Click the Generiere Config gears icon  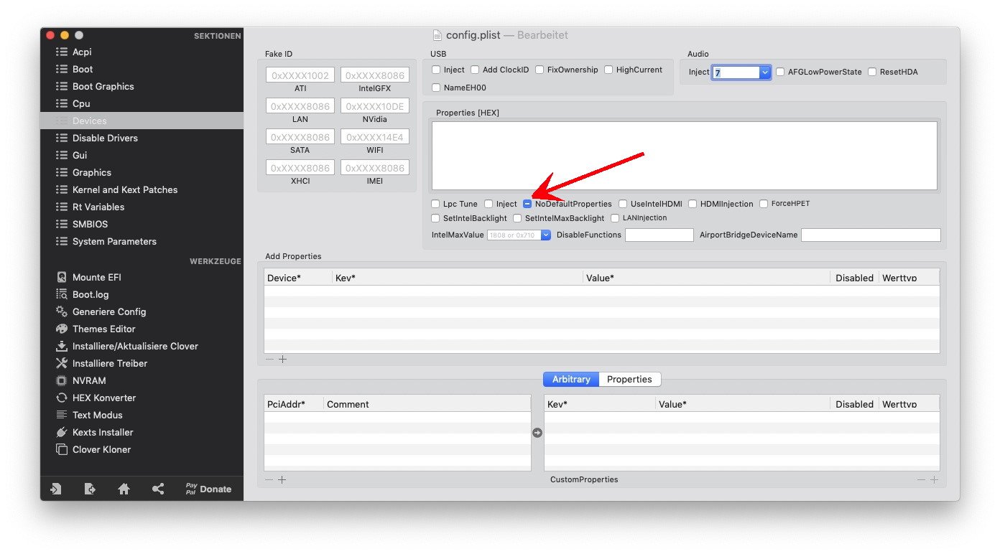pyautogui.click(x=62, y=311)
